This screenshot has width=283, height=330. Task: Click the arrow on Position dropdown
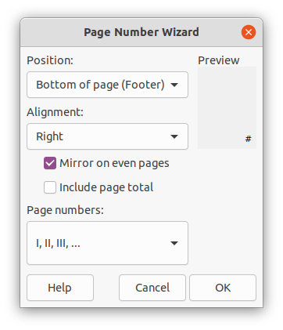pyautogui.click(x=174, y=85)
